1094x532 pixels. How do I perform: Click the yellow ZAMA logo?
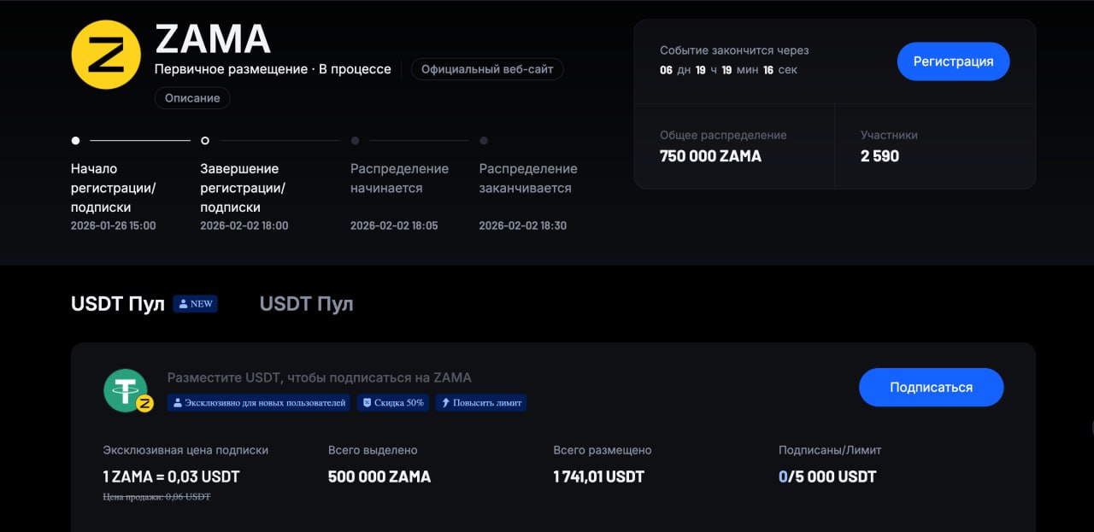point(106,55)
